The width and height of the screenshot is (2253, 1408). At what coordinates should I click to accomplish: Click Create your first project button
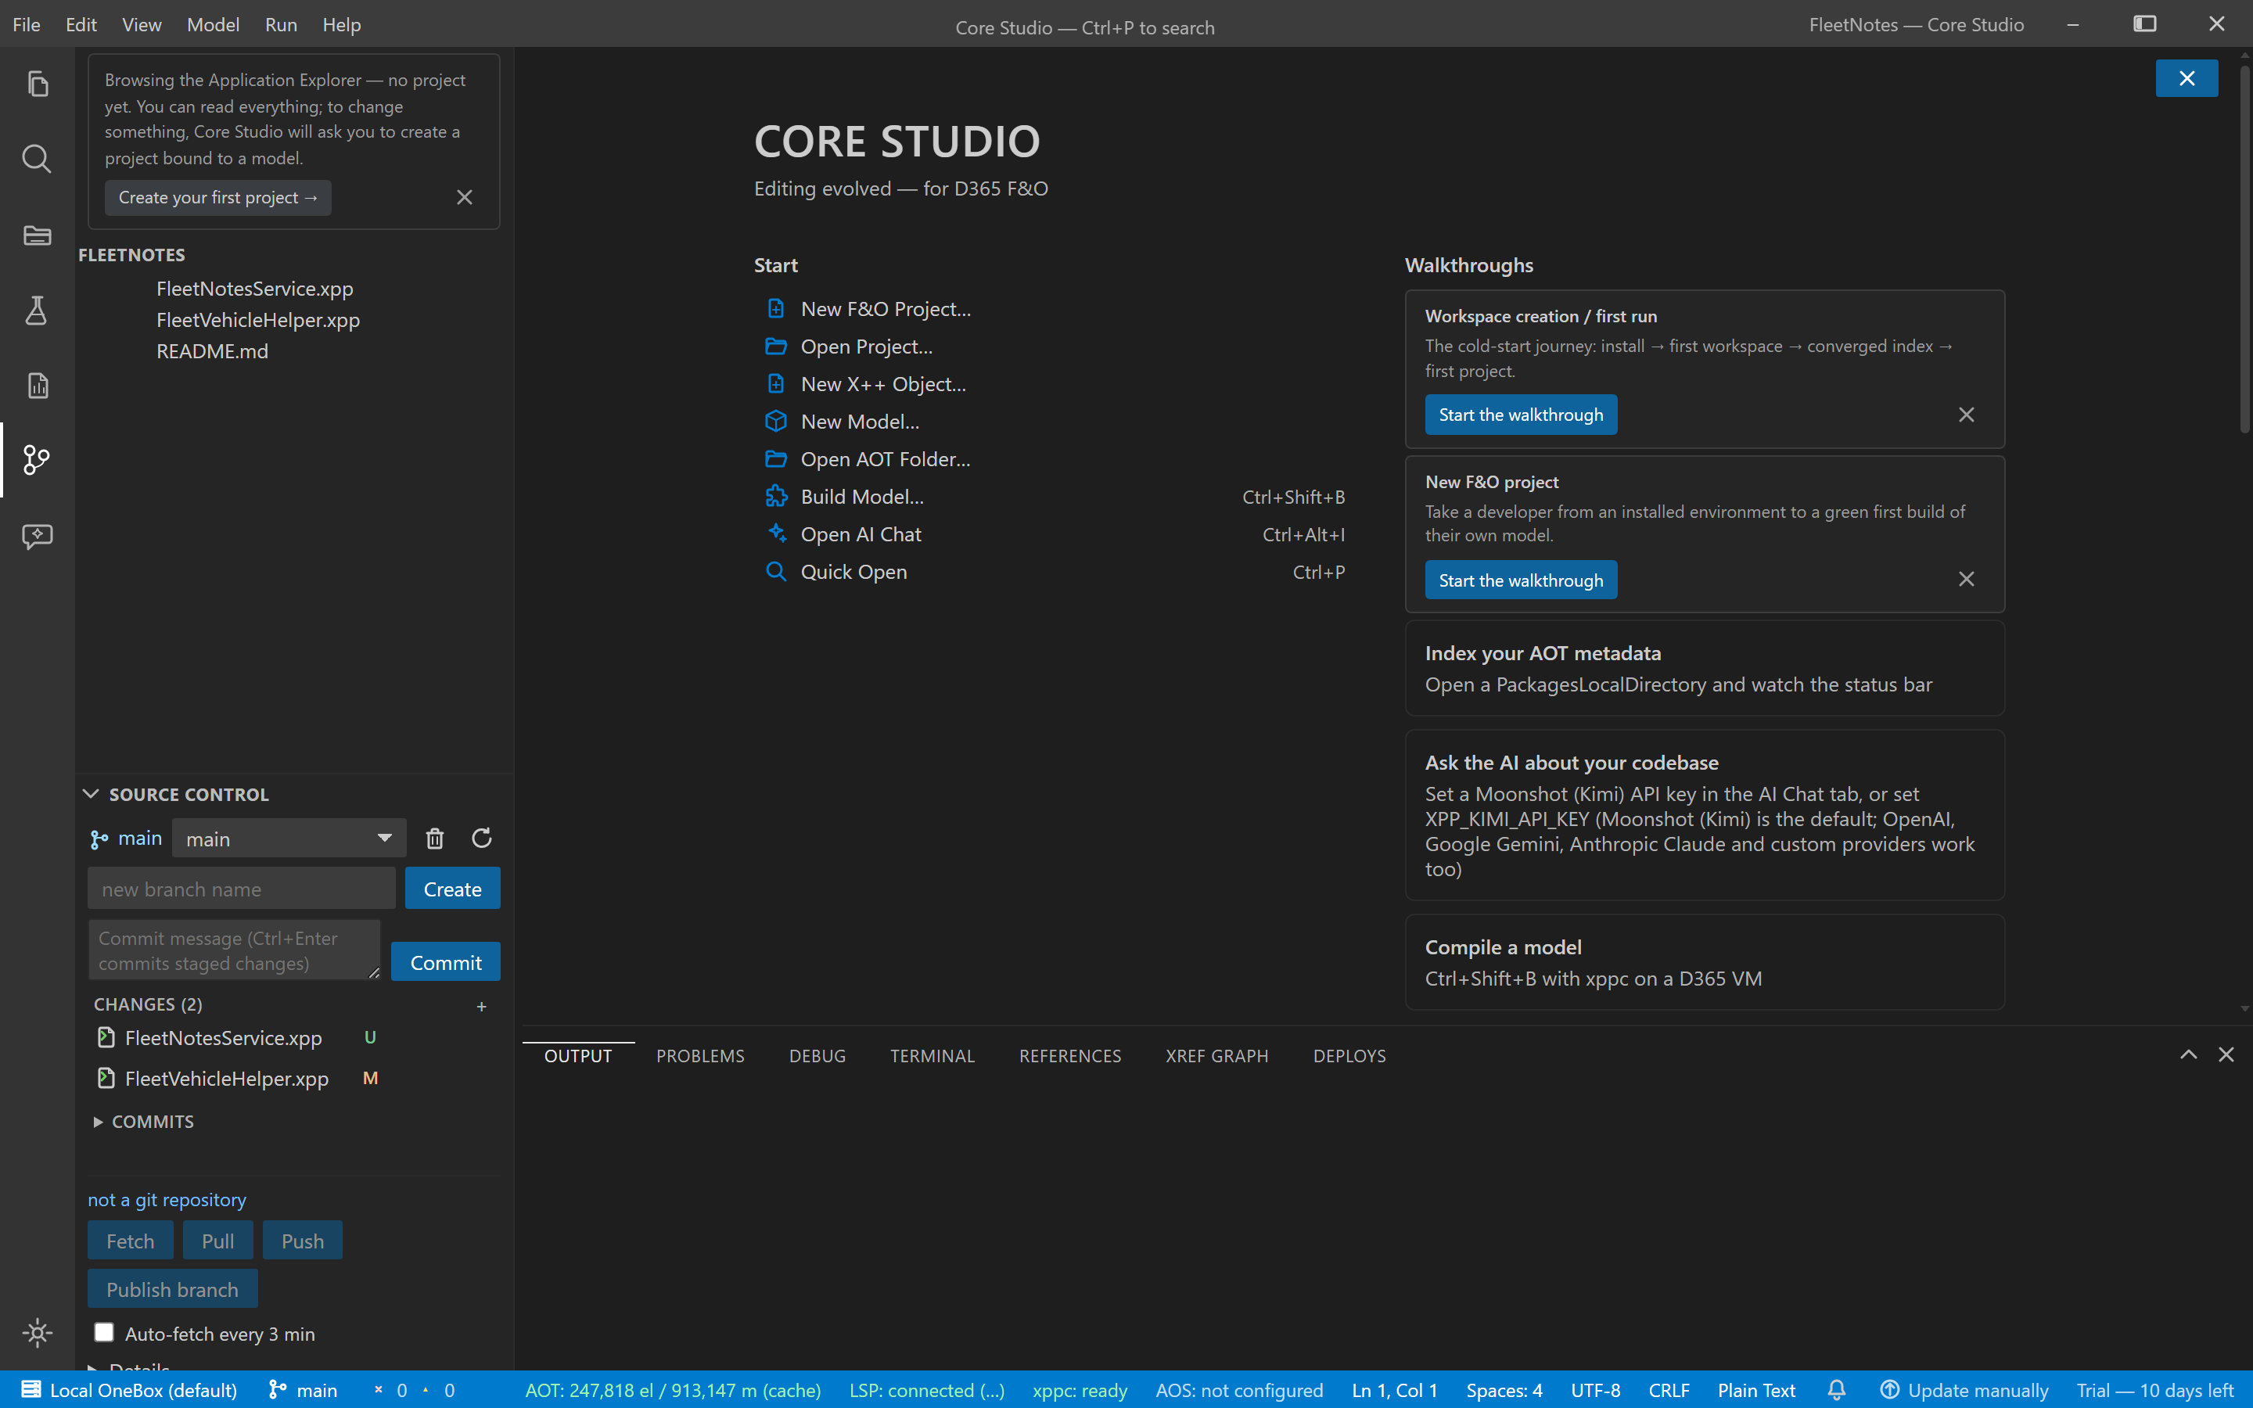[x=217, y=197]
